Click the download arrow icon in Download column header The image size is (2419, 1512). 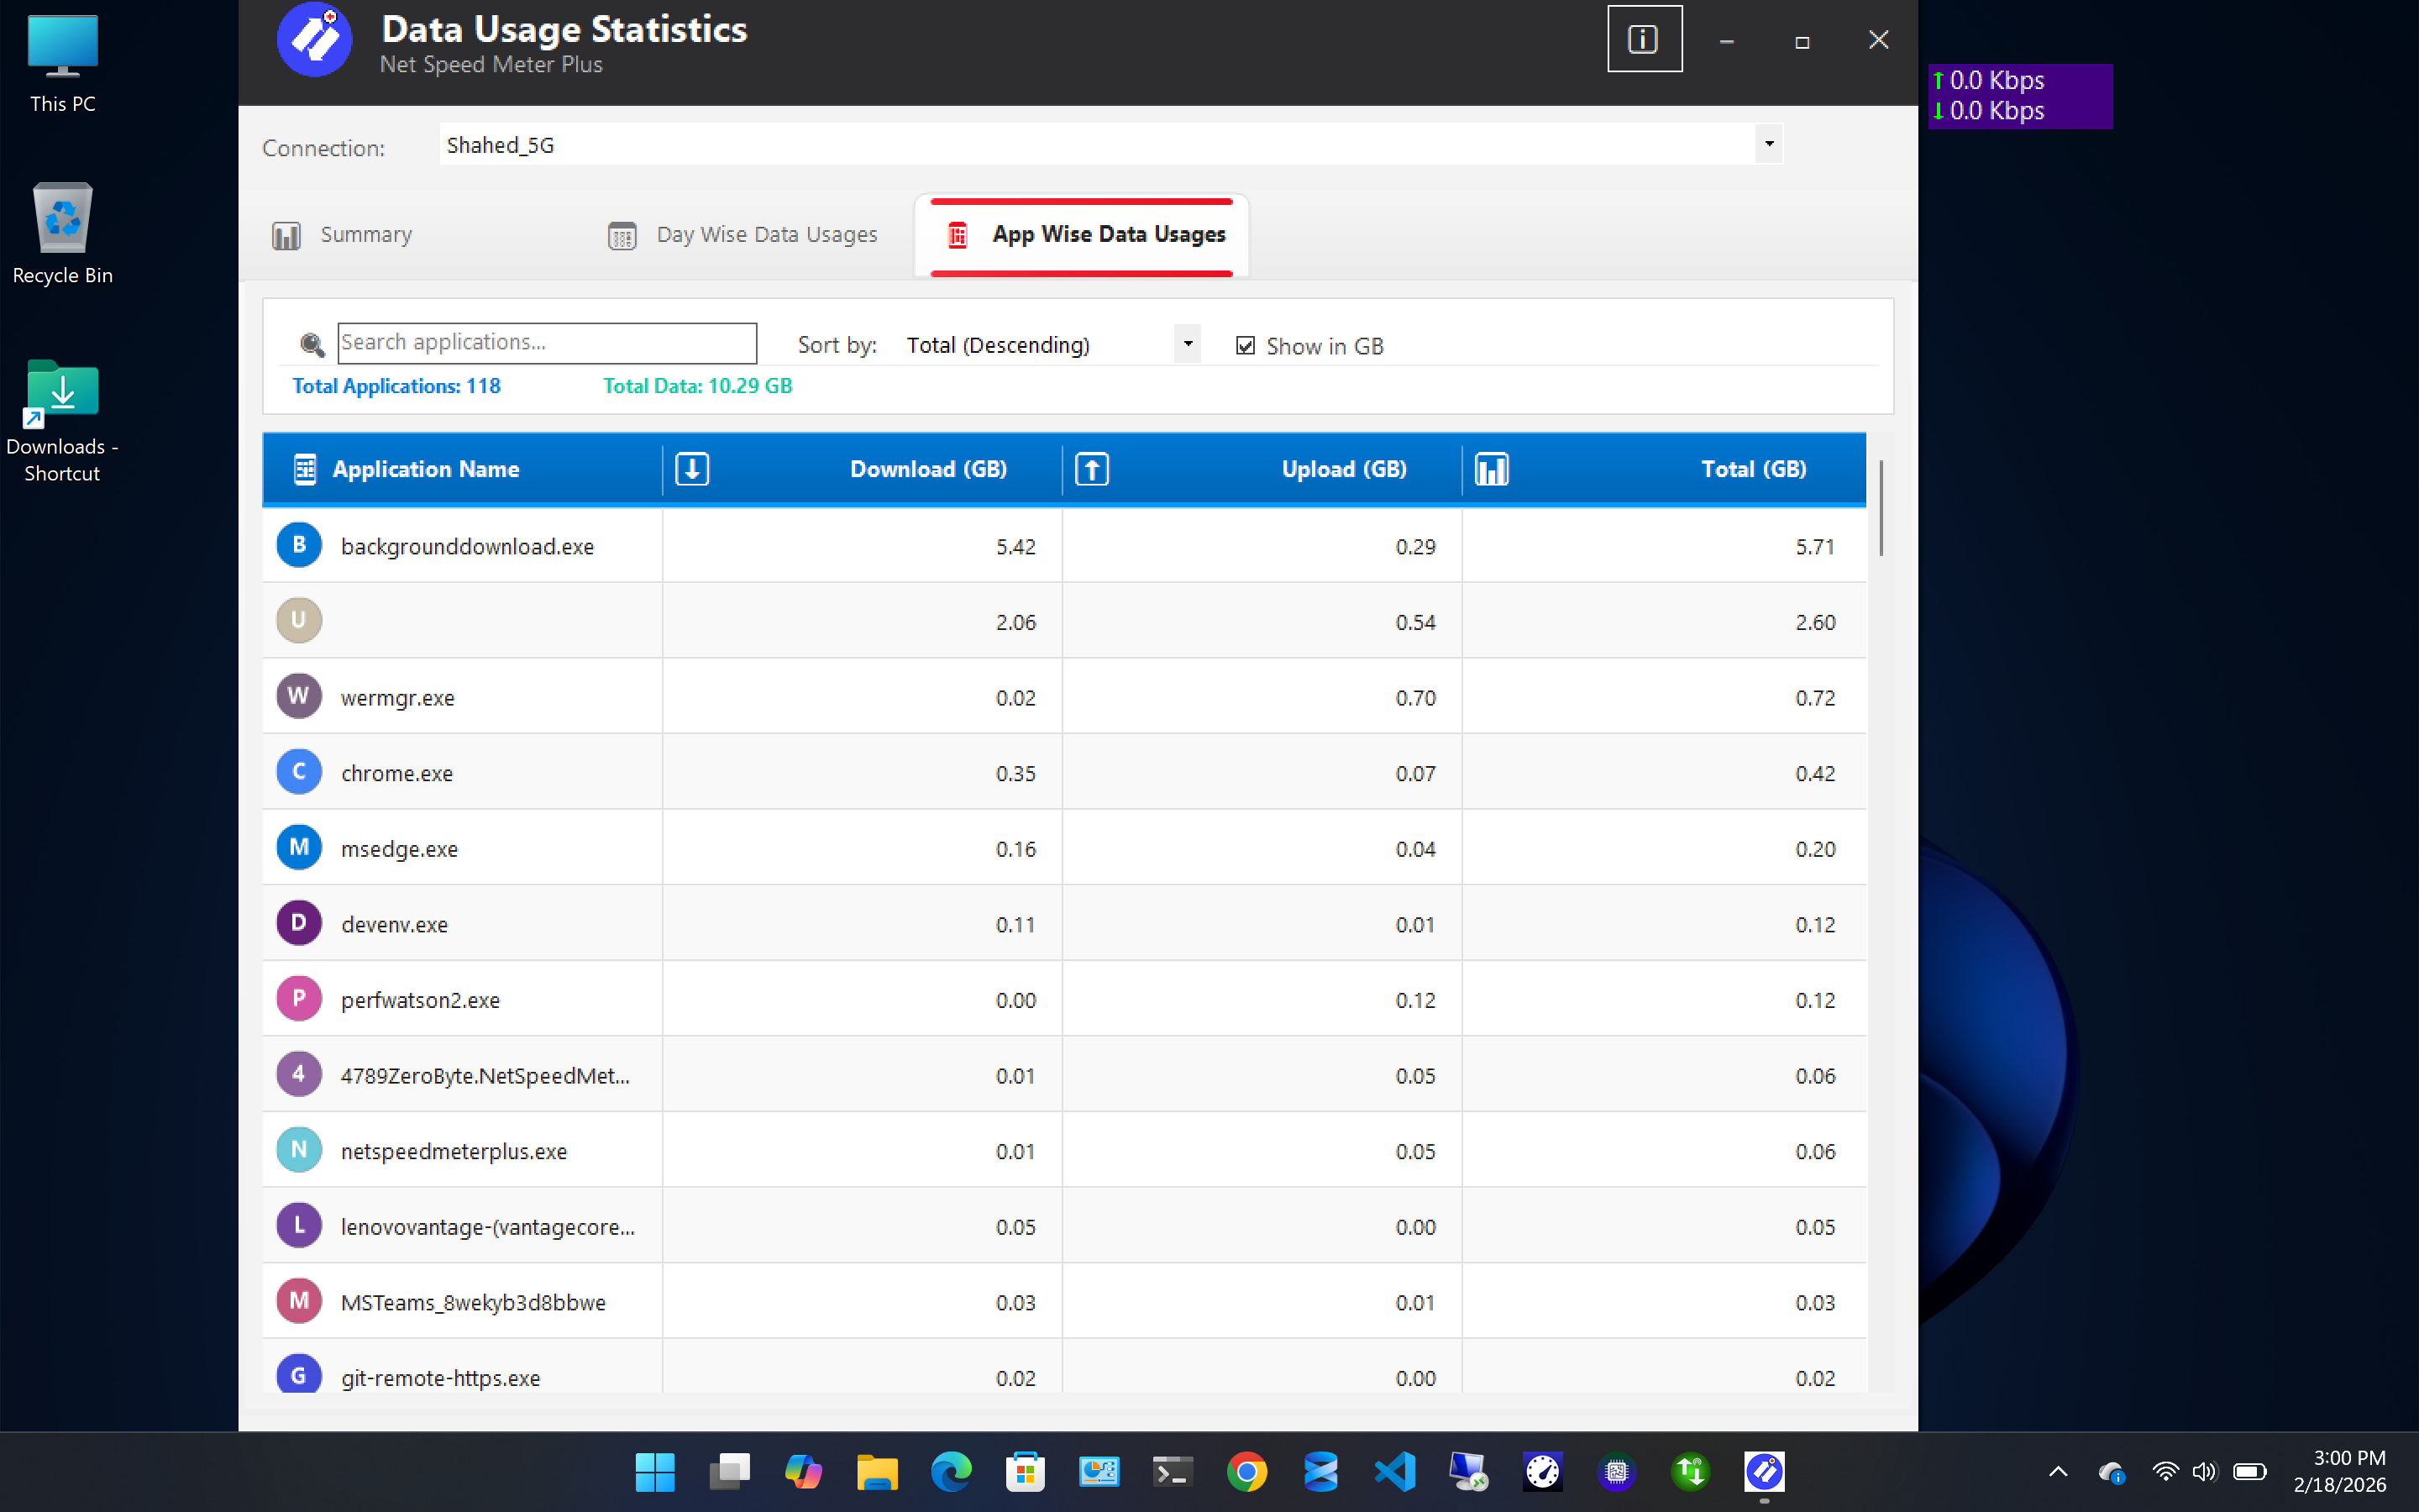tap(692, 468)
